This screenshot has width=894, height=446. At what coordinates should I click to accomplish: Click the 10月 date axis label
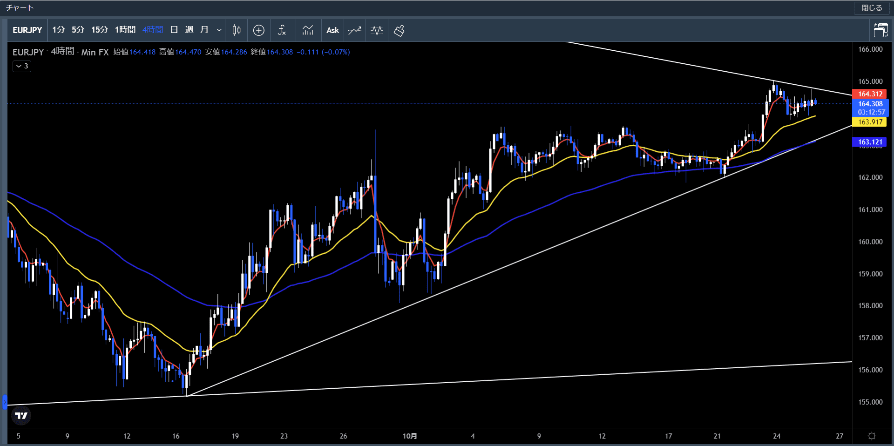[410, 436]
